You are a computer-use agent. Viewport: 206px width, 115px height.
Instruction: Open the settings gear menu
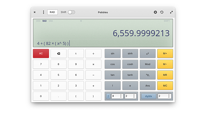click(155, 12)
